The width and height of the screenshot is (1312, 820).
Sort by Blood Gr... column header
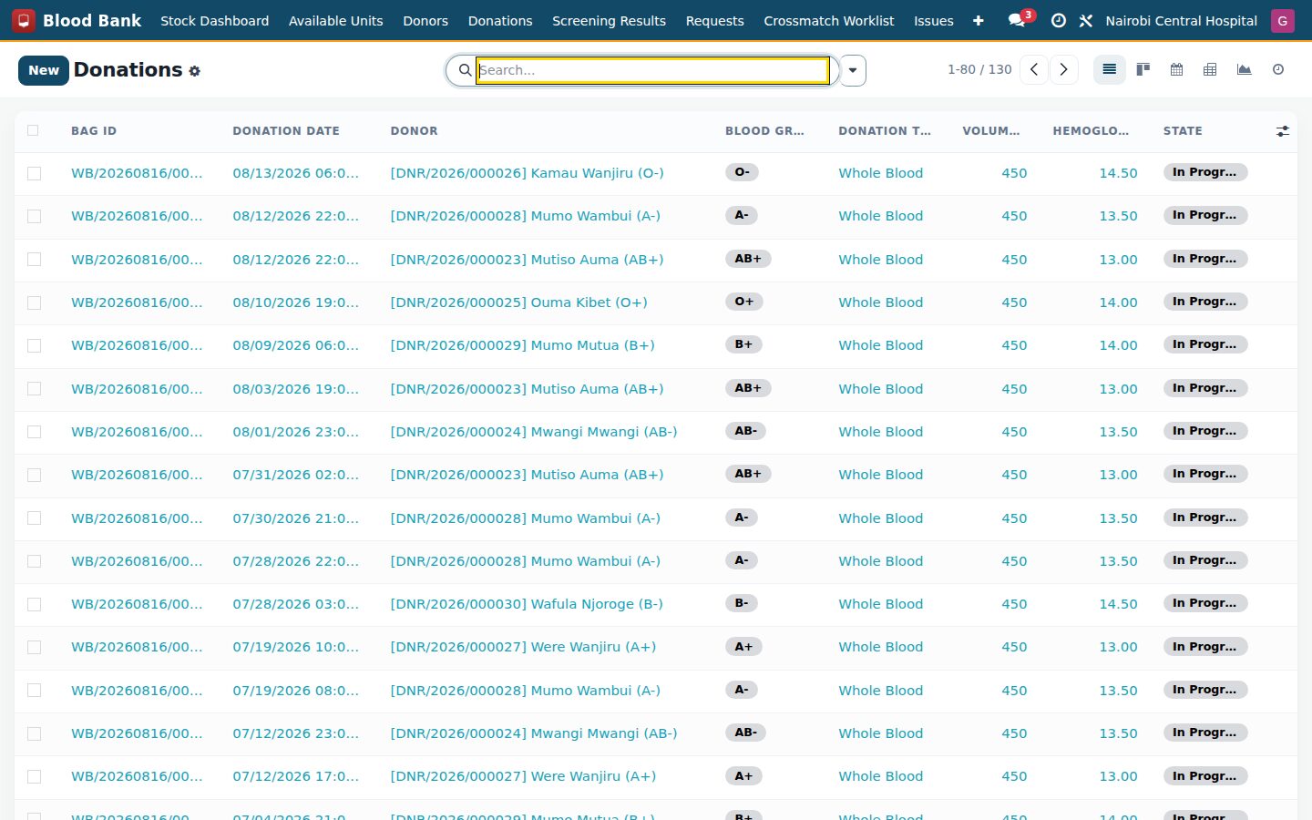point(764,131)
